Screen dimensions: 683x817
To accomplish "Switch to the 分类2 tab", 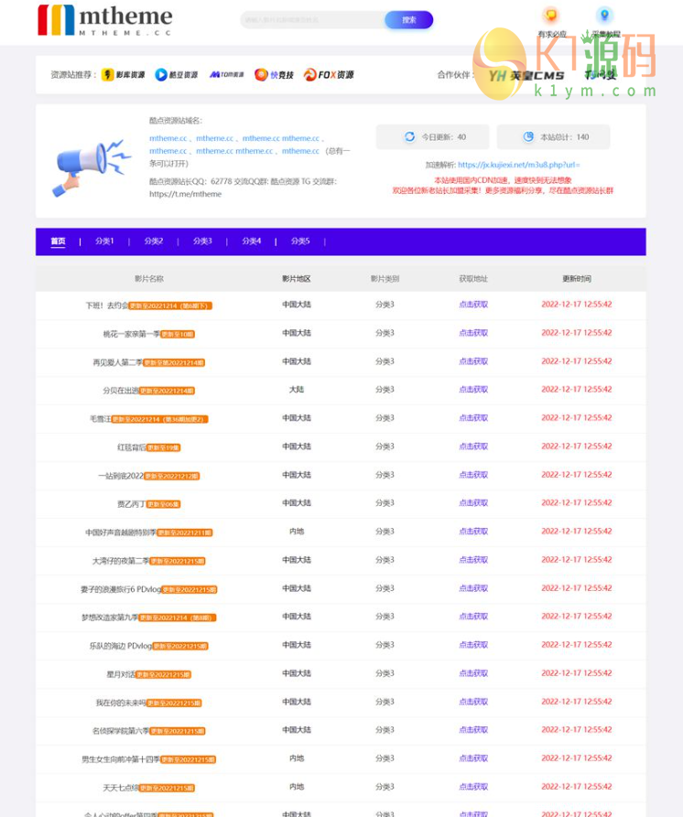I will click(153, 242).
